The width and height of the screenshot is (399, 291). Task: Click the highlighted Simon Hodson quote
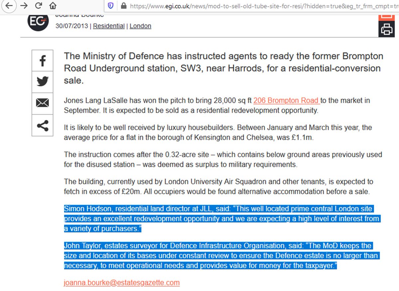(221, 219)
